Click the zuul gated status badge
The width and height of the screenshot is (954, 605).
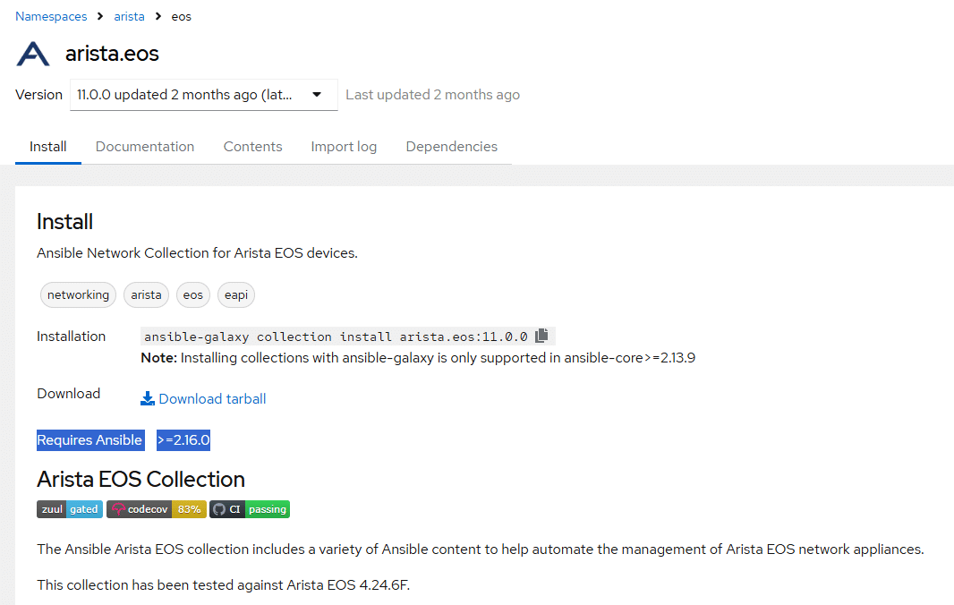(x=69, y=508)
